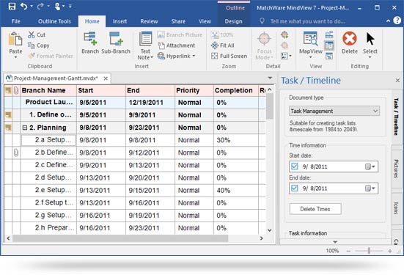Open the Design tab
Viewport: 404px width, 275px height.
233,21
